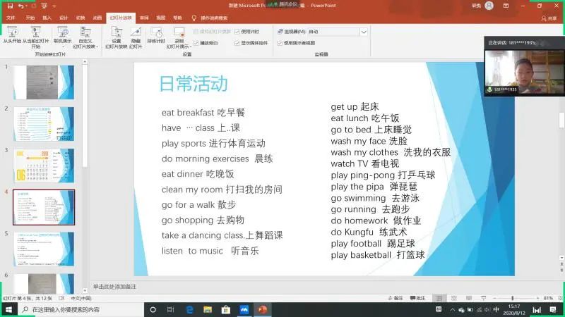
Task: Open the 文件 file menu tab
Action: click(x=11, y=17)
